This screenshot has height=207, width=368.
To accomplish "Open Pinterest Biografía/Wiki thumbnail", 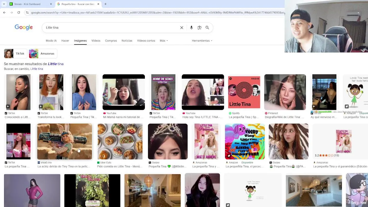I will (x=285, y=92).
